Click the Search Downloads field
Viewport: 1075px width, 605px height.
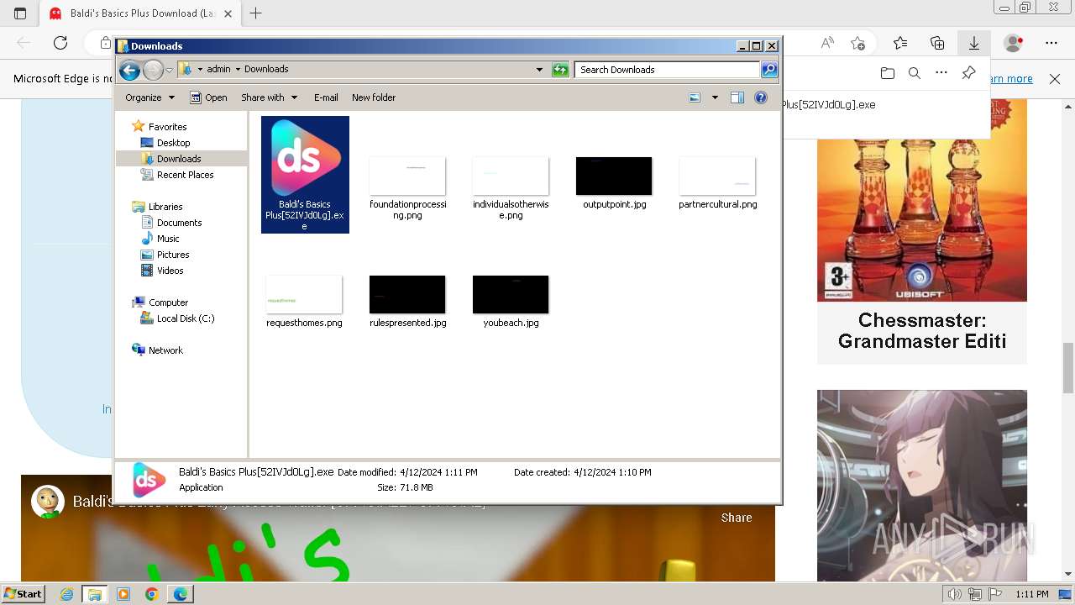coord(668,70)
